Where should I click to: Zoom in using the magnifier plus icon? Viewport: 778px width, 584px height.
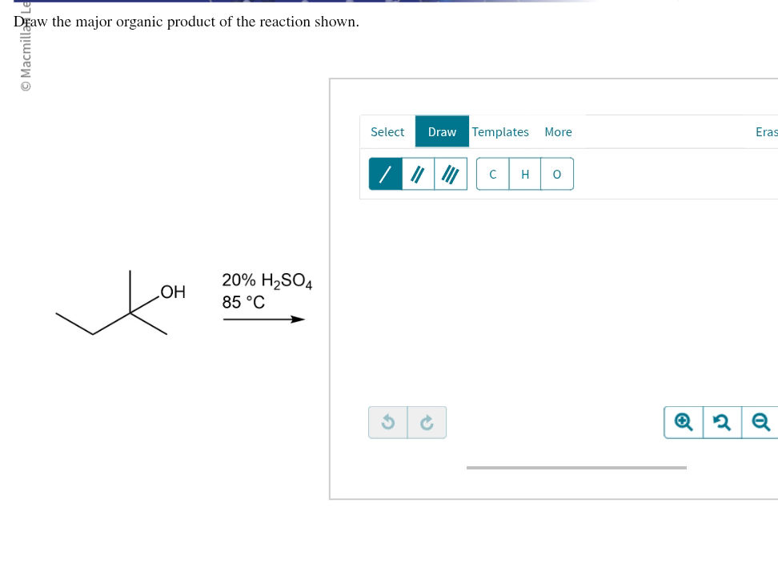click(x=683, y=422)
